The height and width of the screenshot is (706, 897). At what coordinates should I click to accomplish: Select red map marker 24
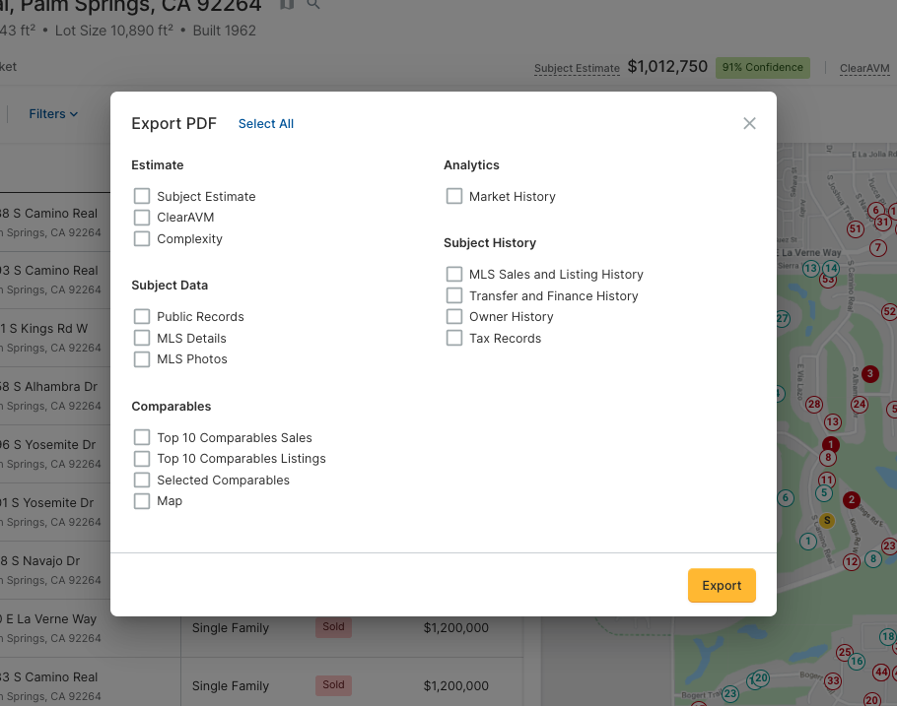(860, 405)
